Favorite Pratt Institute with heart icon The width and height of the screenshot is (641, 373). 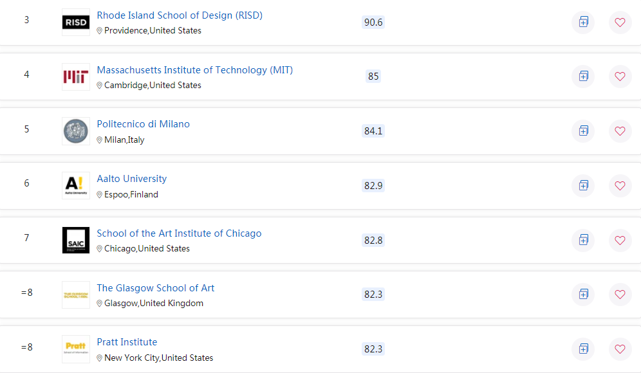pos(620,349)
